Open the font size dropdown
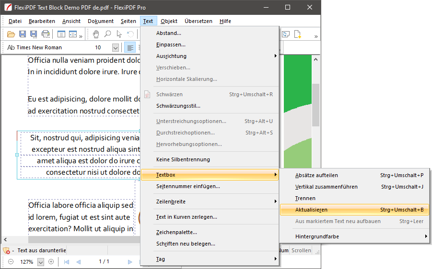432x269 pixels. 116,48
